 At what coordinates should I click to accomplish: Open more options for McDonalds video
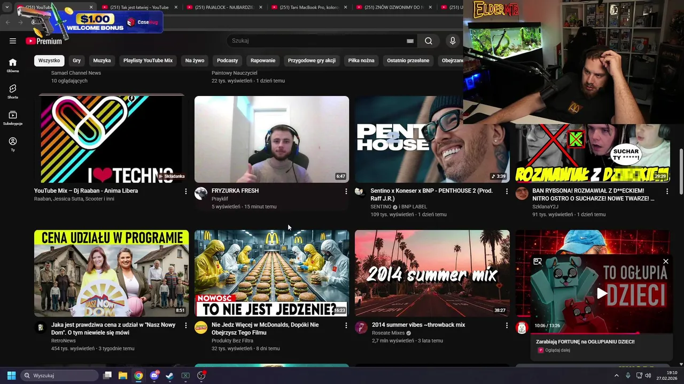point(346,325)
